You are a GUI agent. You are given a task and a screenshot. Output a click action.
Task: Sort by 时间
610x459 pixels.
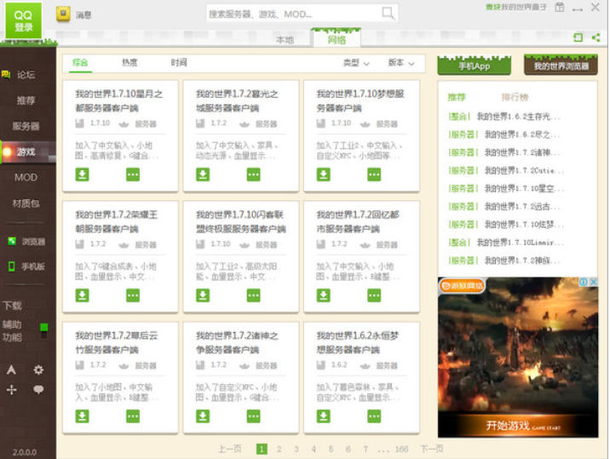tap(179, 62)
